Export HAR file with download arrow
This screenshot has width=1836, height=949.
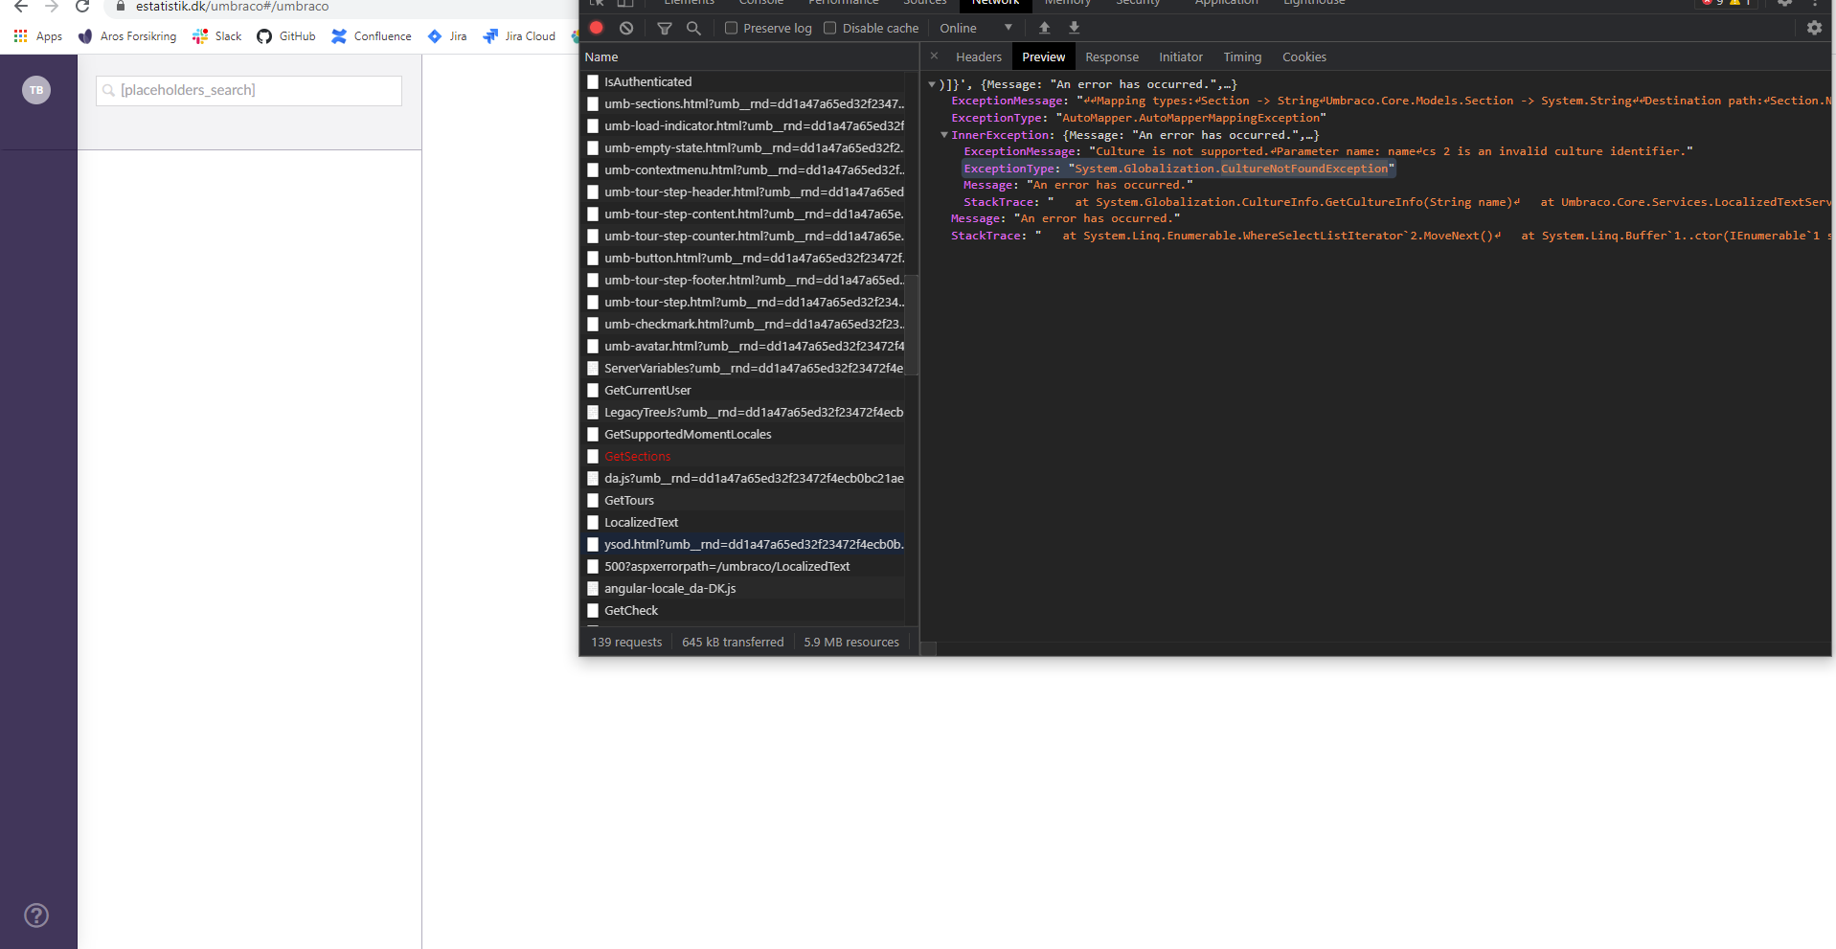click(x=1074, y=28)
